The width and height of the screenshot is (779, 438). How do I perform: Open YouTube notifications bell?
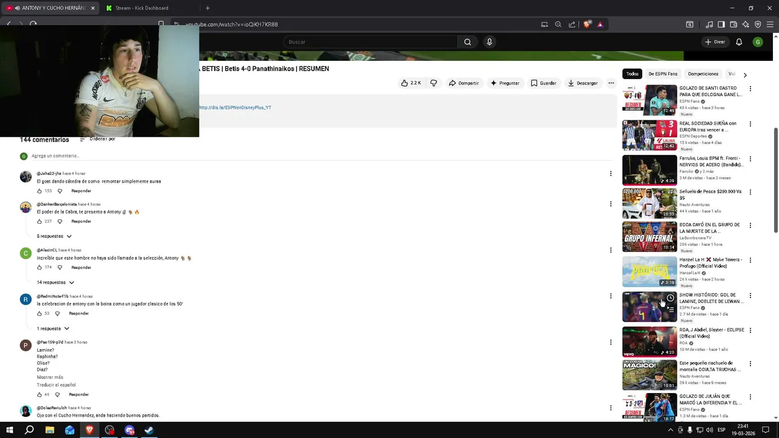click(739, 42)
